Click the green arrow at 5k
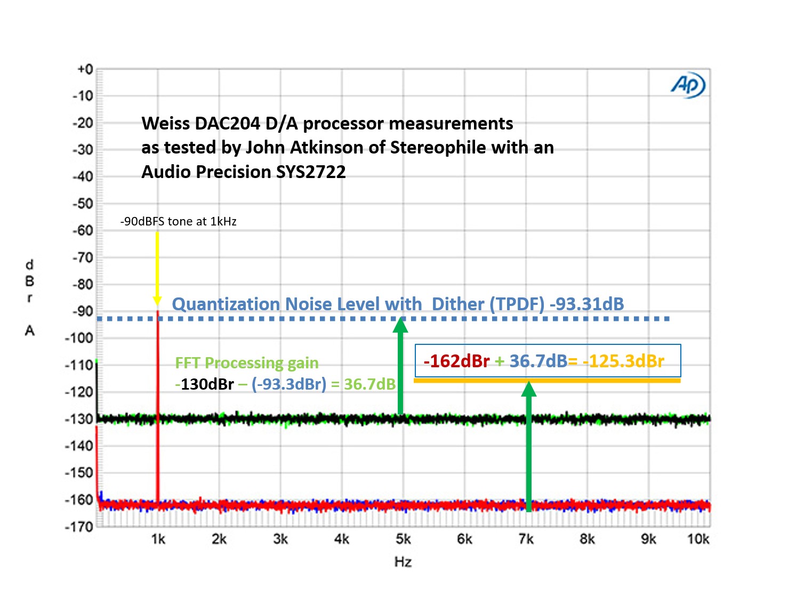 pos(400,368)
